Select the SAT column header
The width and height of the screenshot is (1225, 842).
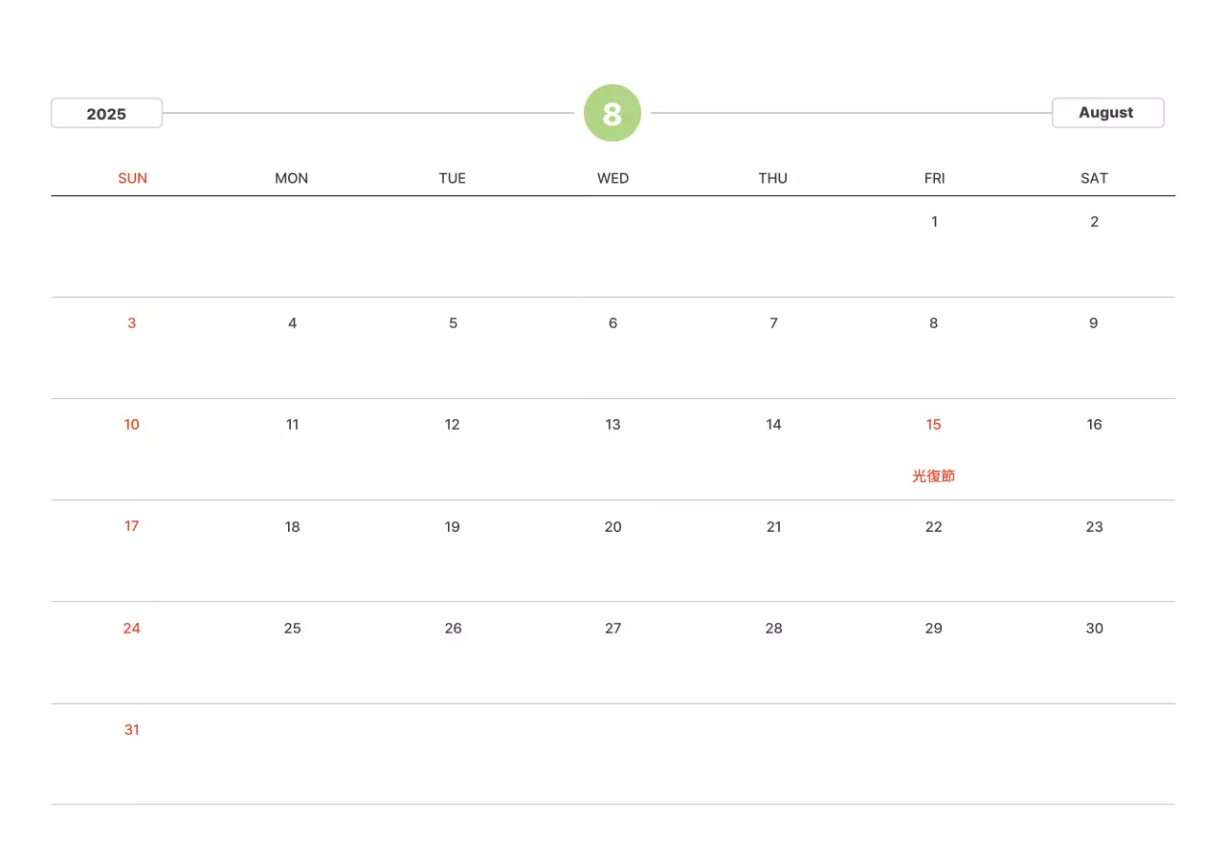(1094, 178)
